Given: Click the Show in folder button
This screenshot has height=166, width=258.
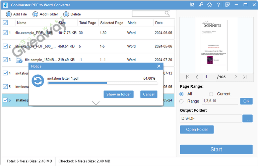Looking at the screenshot, I should click(119, 94).
